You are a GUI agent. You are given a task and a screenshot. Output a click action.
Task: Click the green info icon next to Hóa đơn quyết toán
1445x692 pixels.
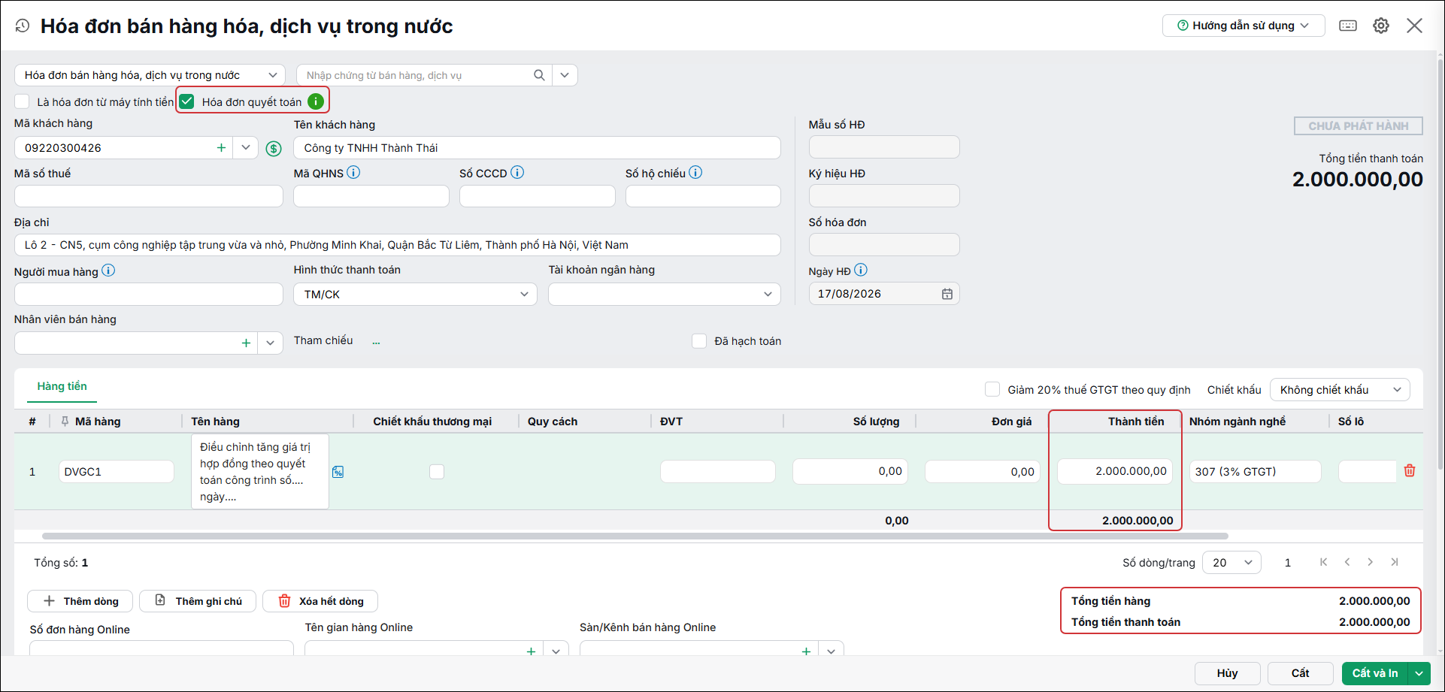coord(316,101)
